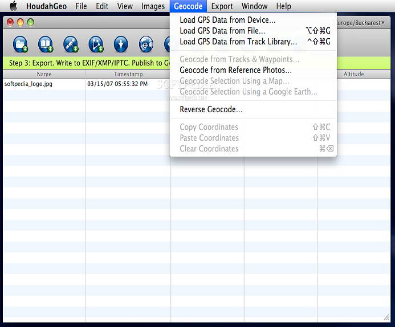Open the Window menu
Screen dimensions: 395x327
254,6
